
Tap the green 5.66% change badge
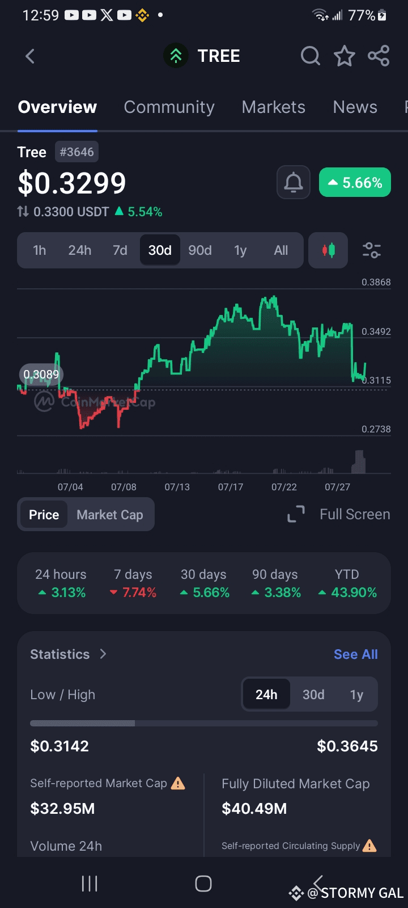coord(355,182)
